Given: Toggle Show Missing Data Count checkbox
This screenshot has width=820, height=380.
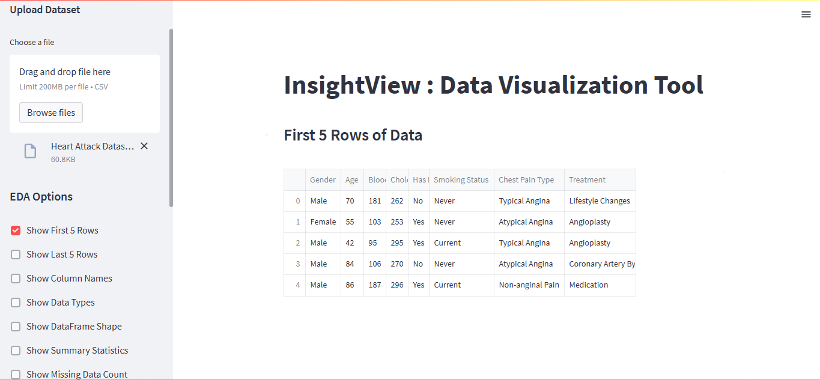Looking at the screenshot, I should (16, 375).
